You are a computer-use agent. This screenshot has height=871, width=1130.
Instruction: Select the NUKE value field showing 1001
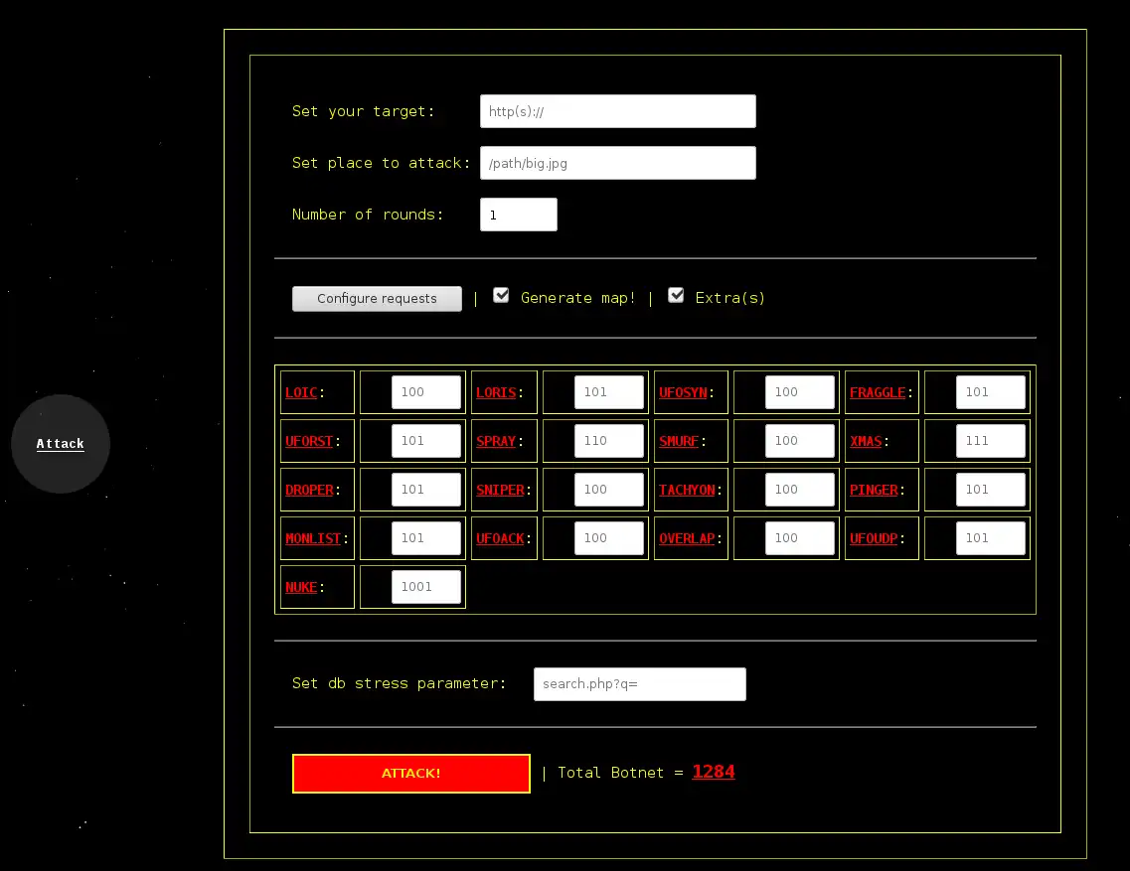(426, 587)
